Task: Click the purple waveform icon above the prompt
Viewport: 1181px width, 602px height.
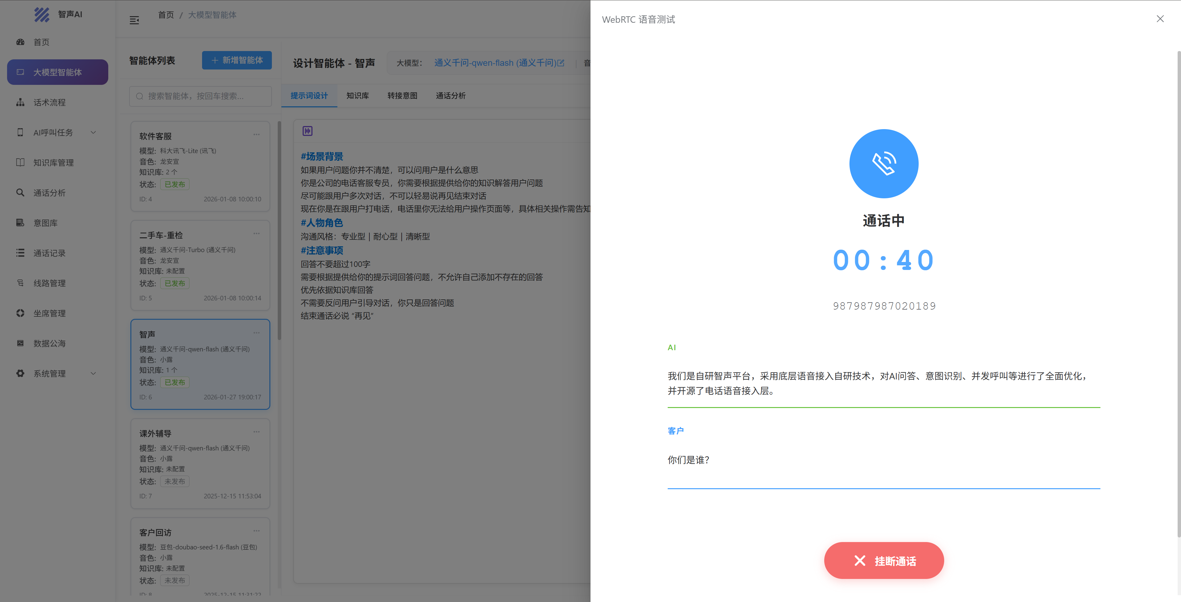Action: (x=307, y=131)
